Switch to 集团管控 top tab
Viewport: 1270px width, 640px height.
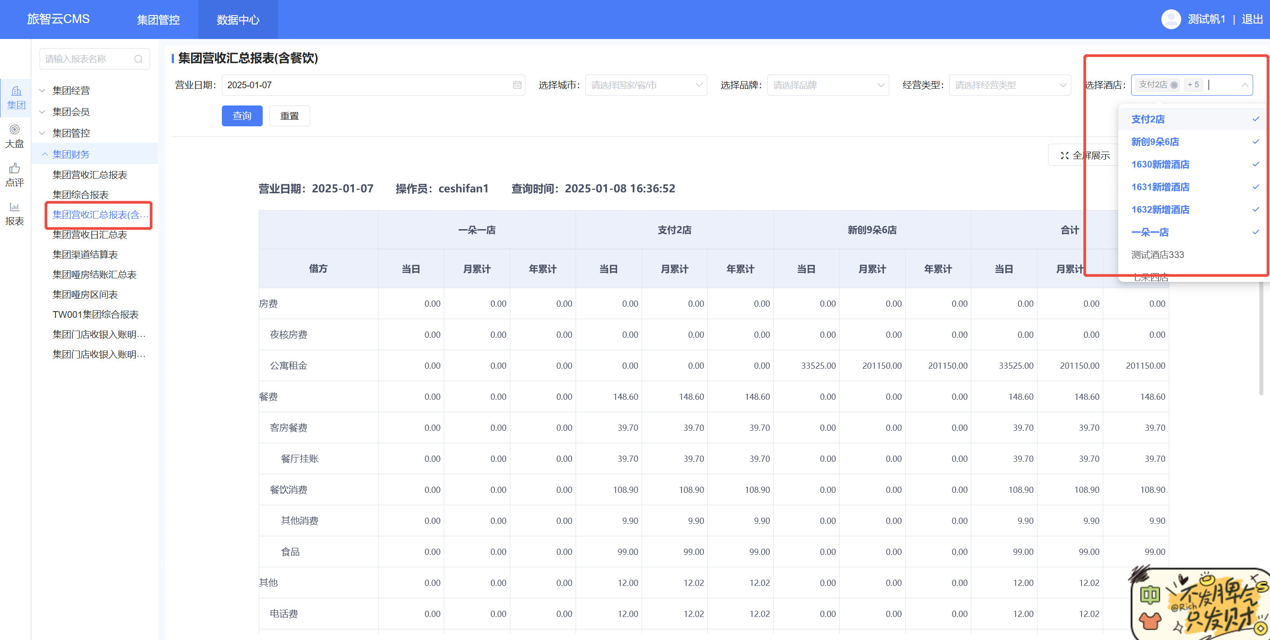(x=158, y=20)
